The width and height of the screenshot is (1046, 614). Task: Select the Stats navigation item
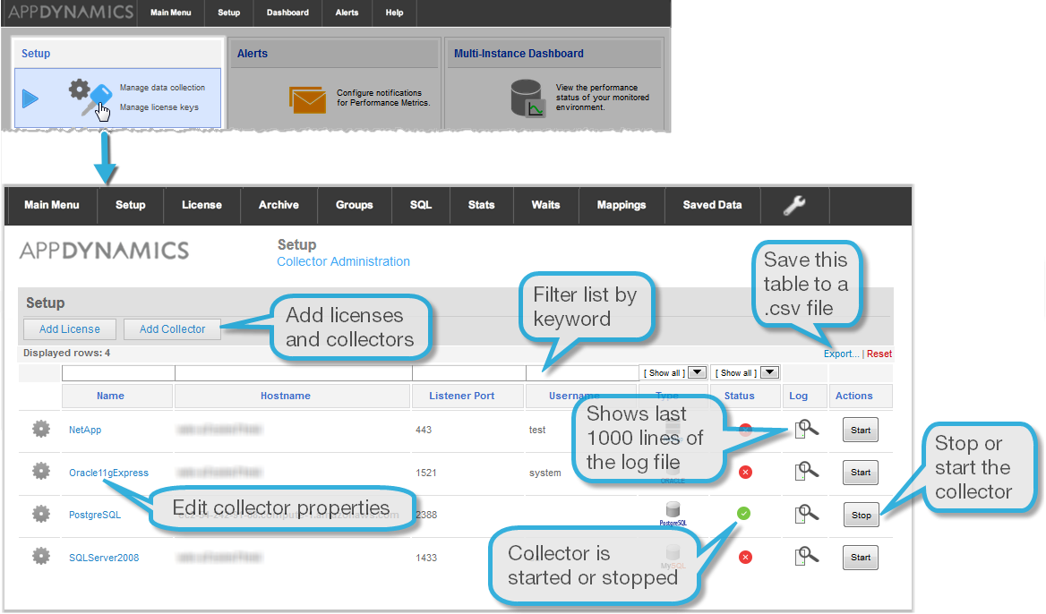(481, 205)
